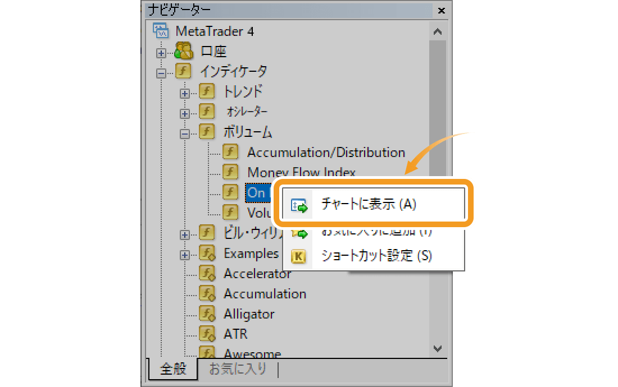
Task: Click the Accumulation custom indicator icon
Action: point(207,293)
